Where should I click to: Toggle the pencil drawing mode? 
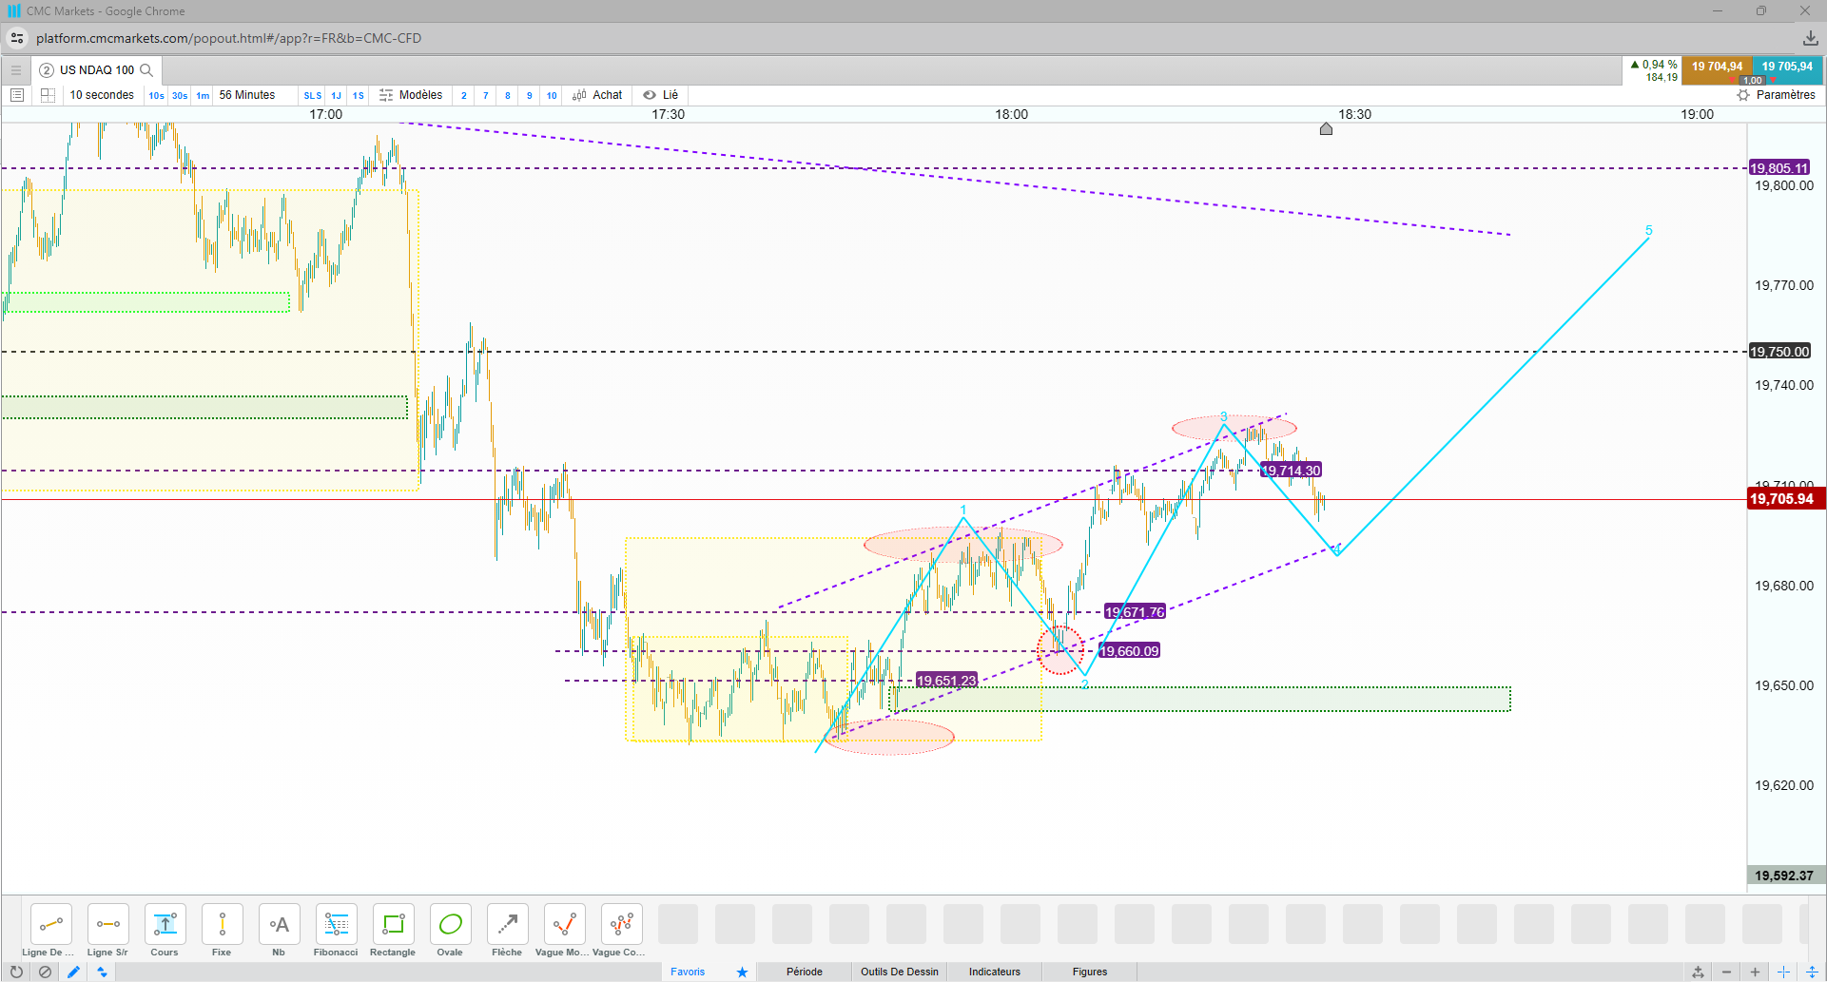73,972
